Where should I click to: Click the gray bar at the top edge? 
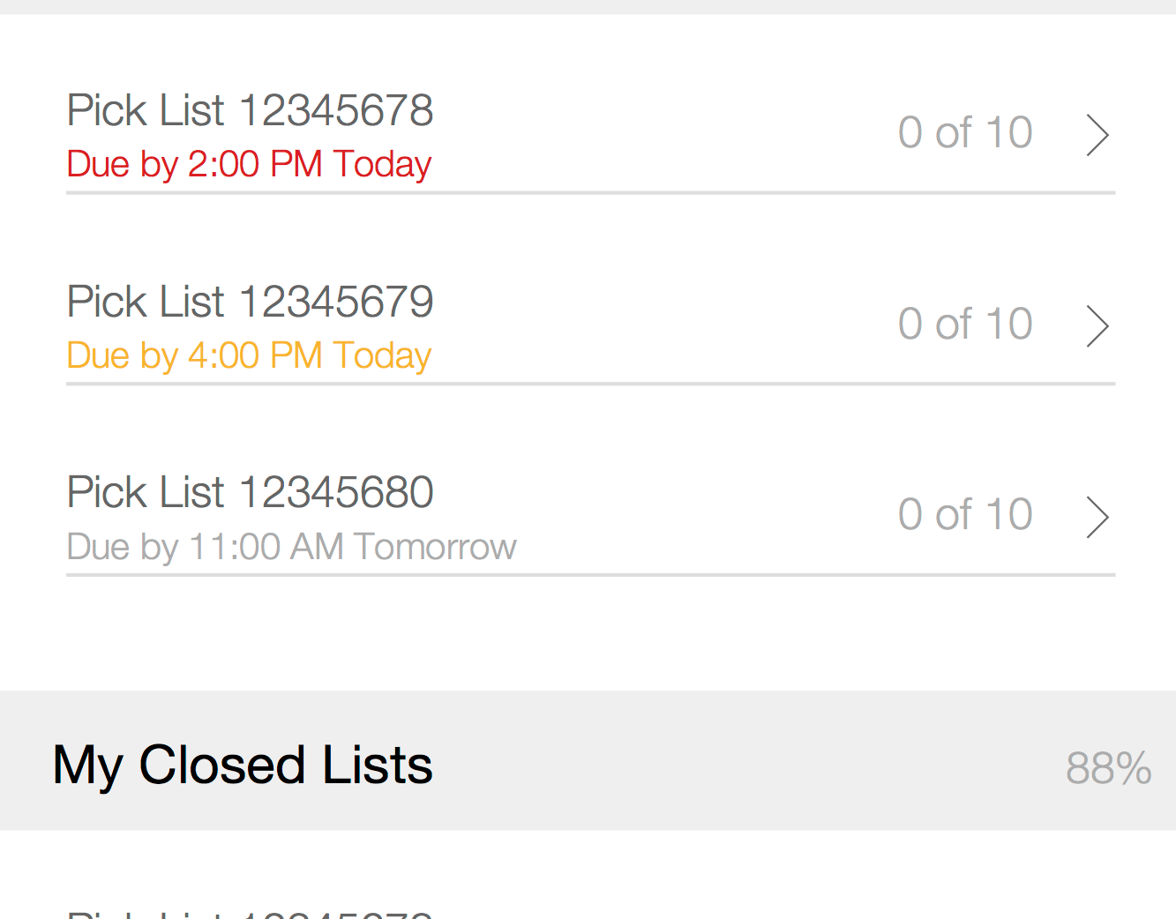(588, 7)
